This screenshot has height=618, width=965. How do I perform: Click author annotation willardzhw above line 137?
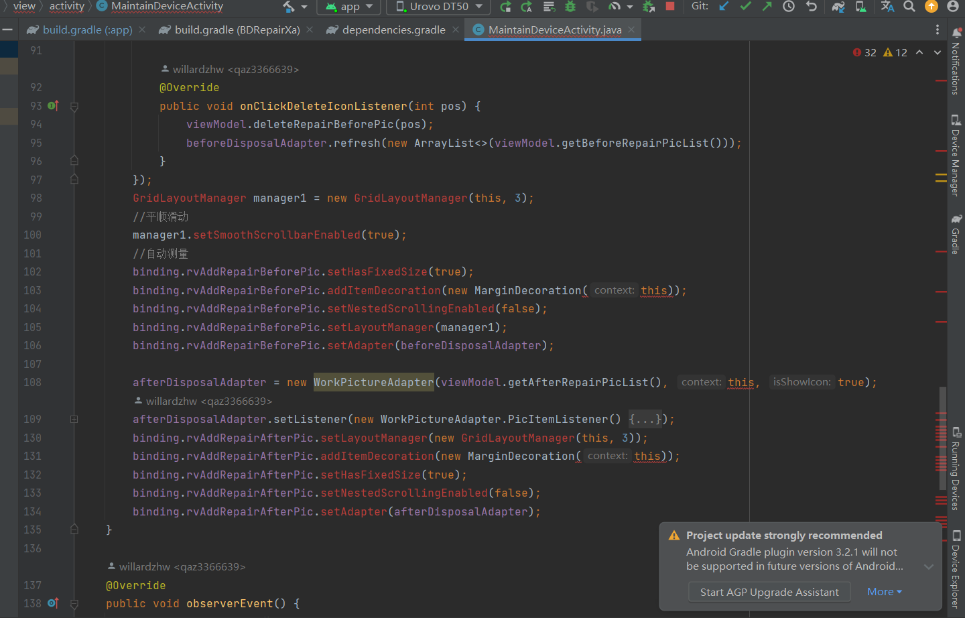(x=176, y=566)
